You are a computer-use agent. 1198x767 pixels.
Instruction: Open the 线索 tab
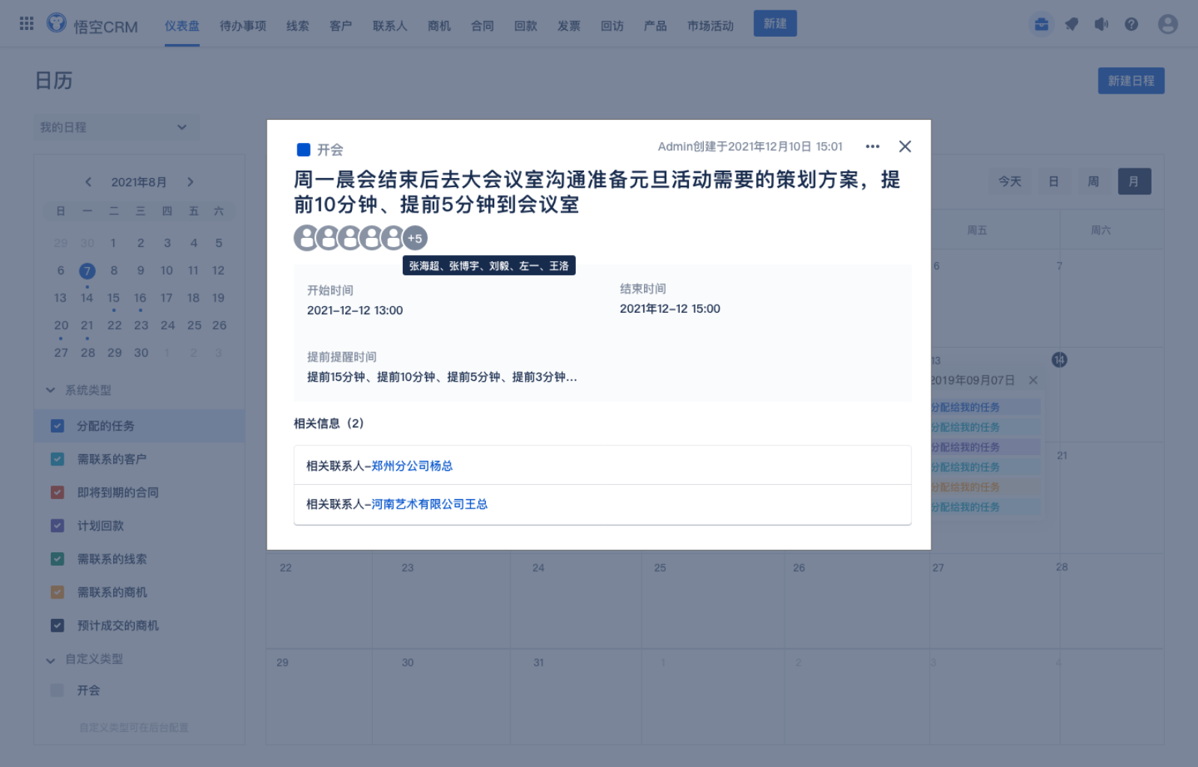click(x=297, y=26)
